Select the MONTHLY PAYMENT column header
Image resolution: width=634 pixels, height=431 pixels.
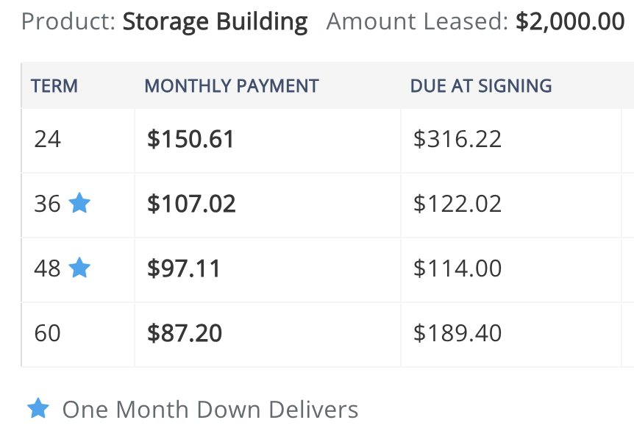pyautogui.click(x=232, y=86)
